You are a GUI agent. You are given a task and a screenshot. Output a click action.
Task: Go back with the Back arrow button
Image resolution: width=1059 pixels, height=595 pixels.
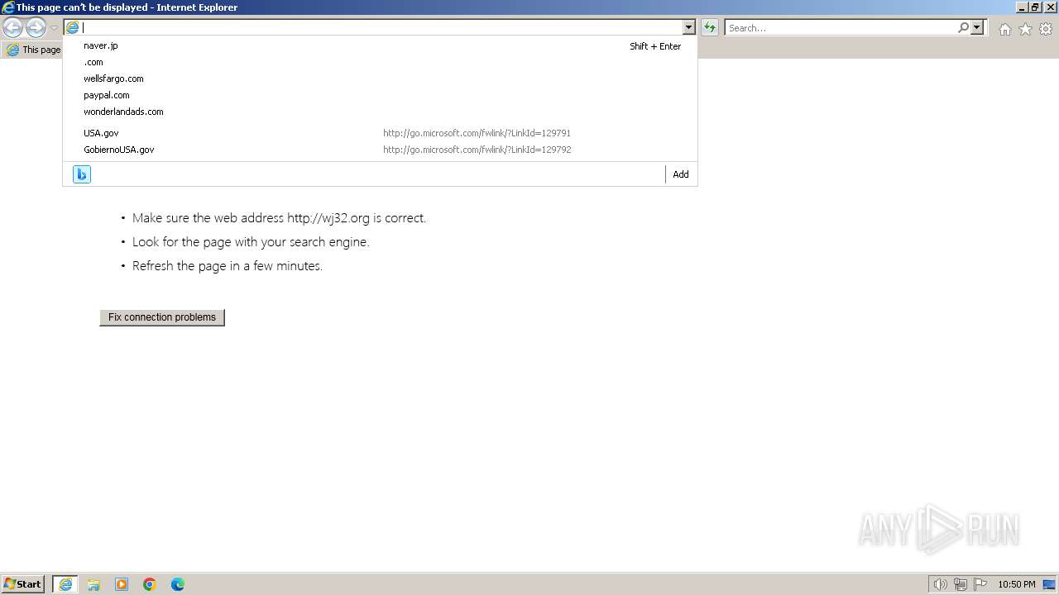[12, 28]
